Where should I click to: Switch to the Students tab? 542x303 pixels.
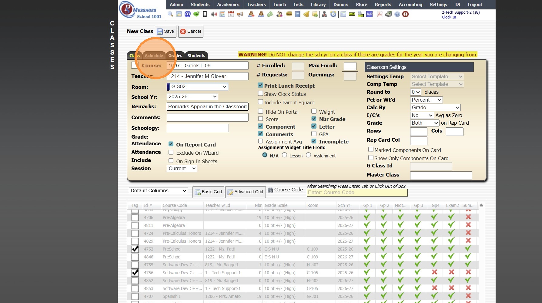(196, 56)
